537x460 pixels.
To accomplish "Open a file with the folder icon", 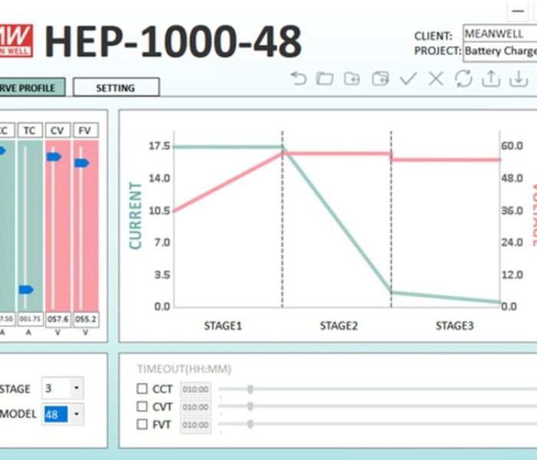I will tap(325, 78).
